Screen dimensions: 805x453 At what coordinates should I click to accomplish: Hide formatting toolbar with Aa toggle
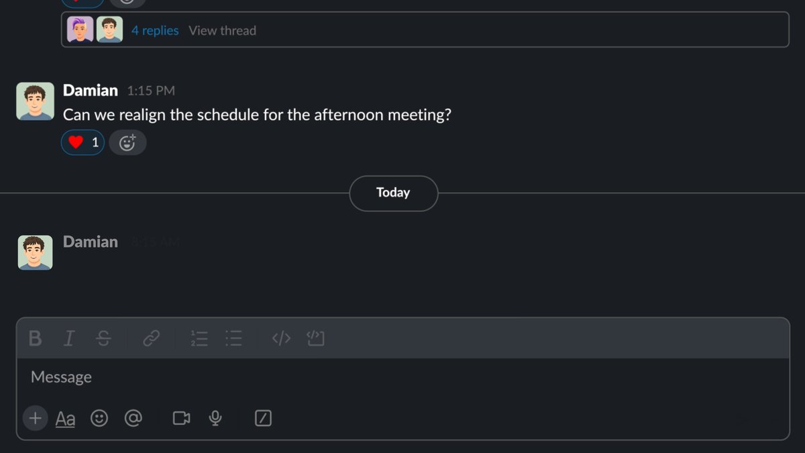pos(65,419)
